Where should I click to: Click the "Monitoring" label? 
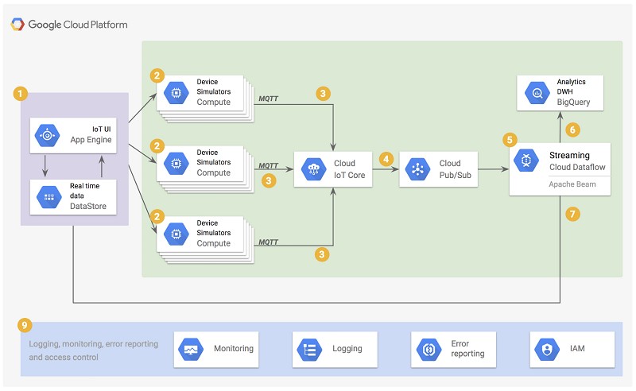click(x=234, y=348)
